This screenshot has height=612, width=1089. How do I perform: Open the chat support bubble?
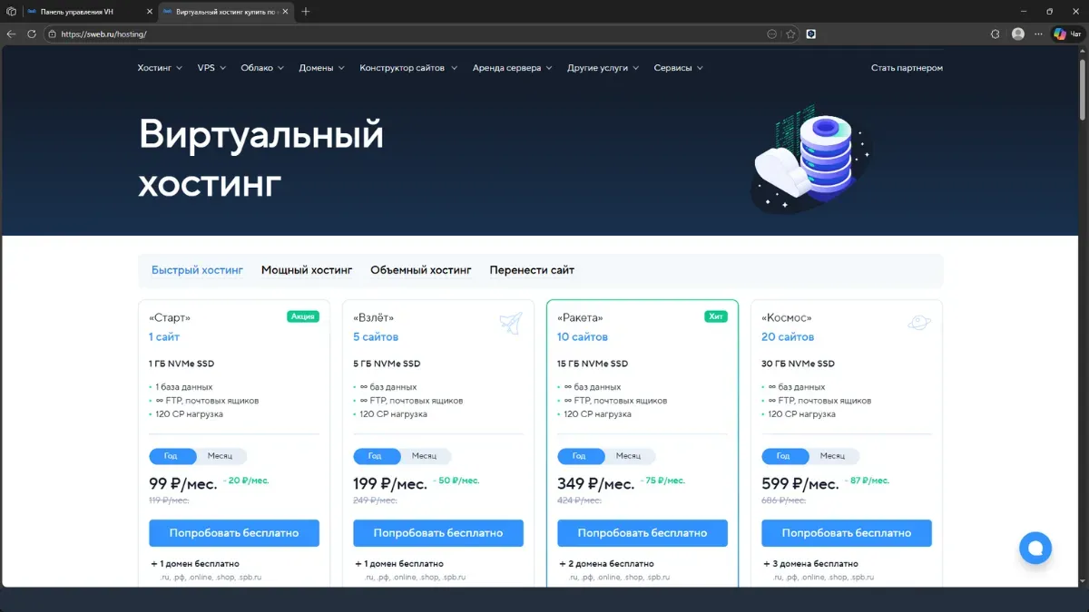point(1035,548)
